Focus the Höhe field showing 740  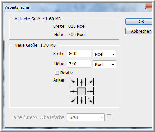(x=79, y=64)
